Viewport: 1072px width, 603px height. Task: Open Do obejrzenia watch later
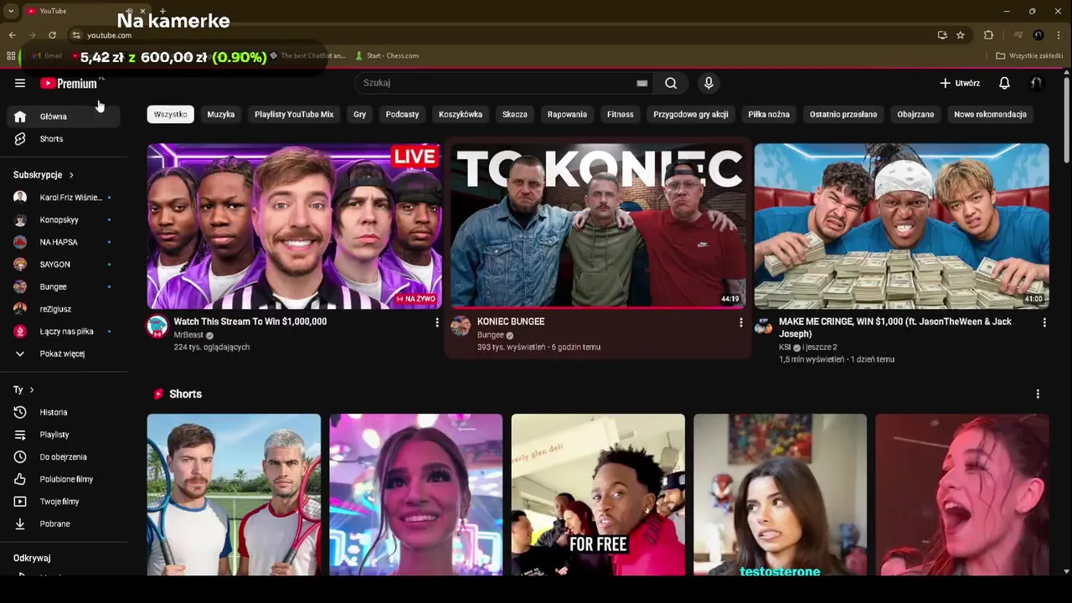(x=64, y=456)
